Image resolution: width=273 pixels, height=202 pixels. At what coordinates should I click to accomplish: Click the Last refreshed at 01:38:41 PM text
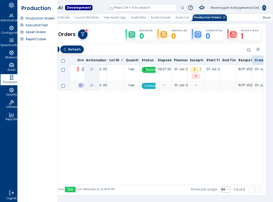click(95, 189)
